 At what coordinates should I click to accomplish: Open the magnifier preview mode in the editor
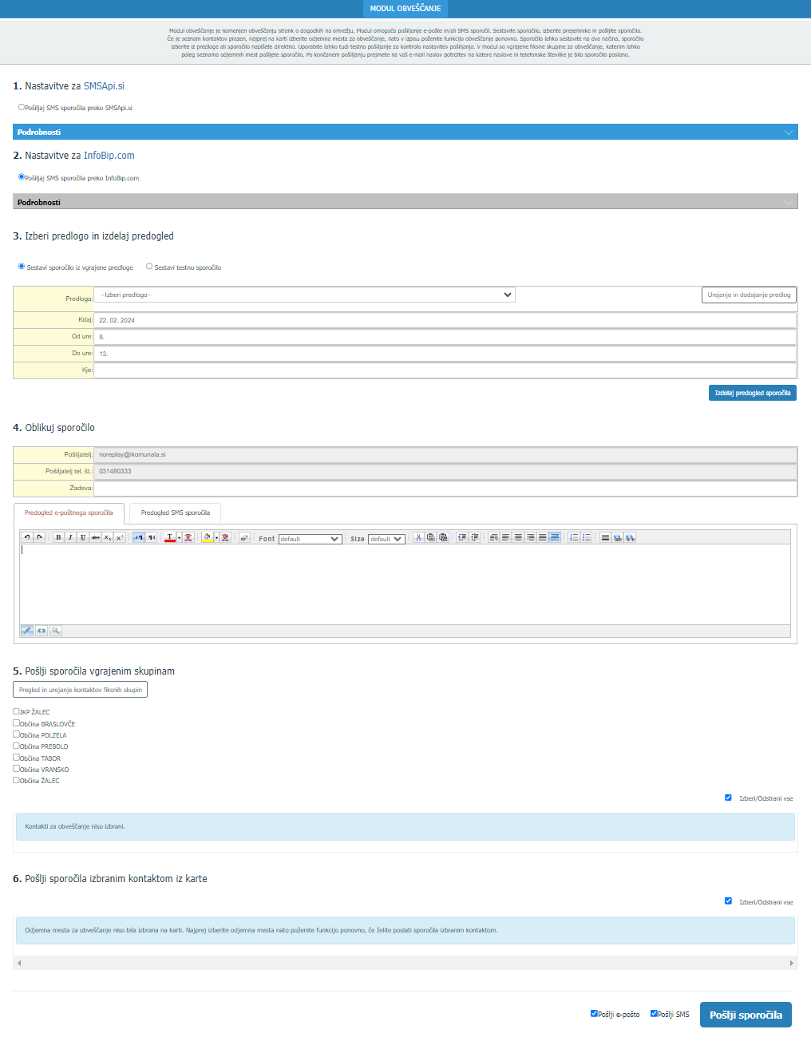pyautogui.click(x=56, y=631)
